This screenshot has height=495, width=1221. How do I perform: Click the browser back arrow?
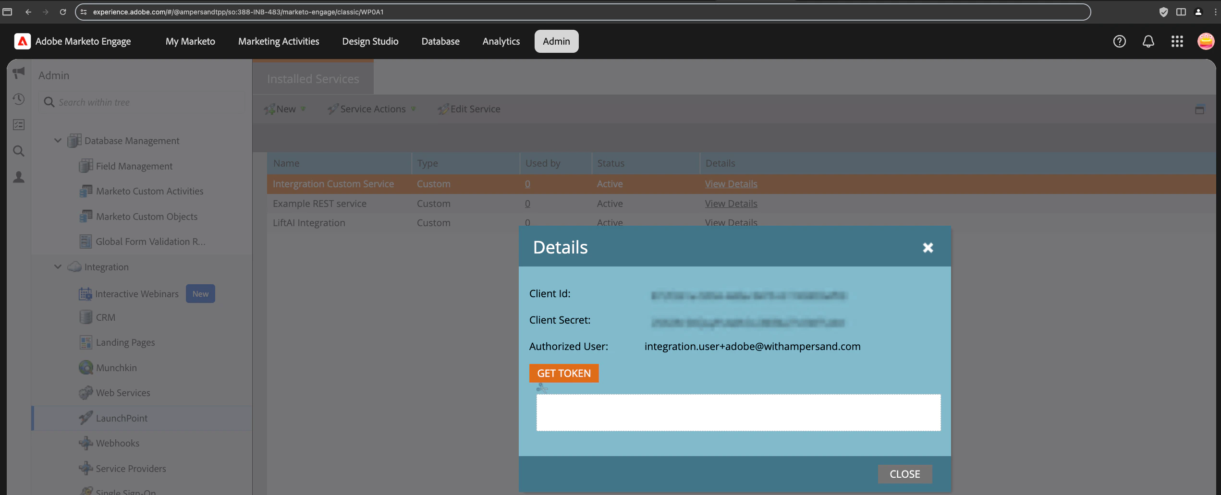pos(28,12)
